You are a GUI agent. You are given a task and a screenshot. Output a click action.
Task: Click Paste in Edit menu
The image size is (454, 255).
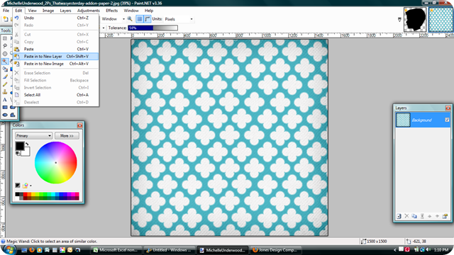click(56, 49)
